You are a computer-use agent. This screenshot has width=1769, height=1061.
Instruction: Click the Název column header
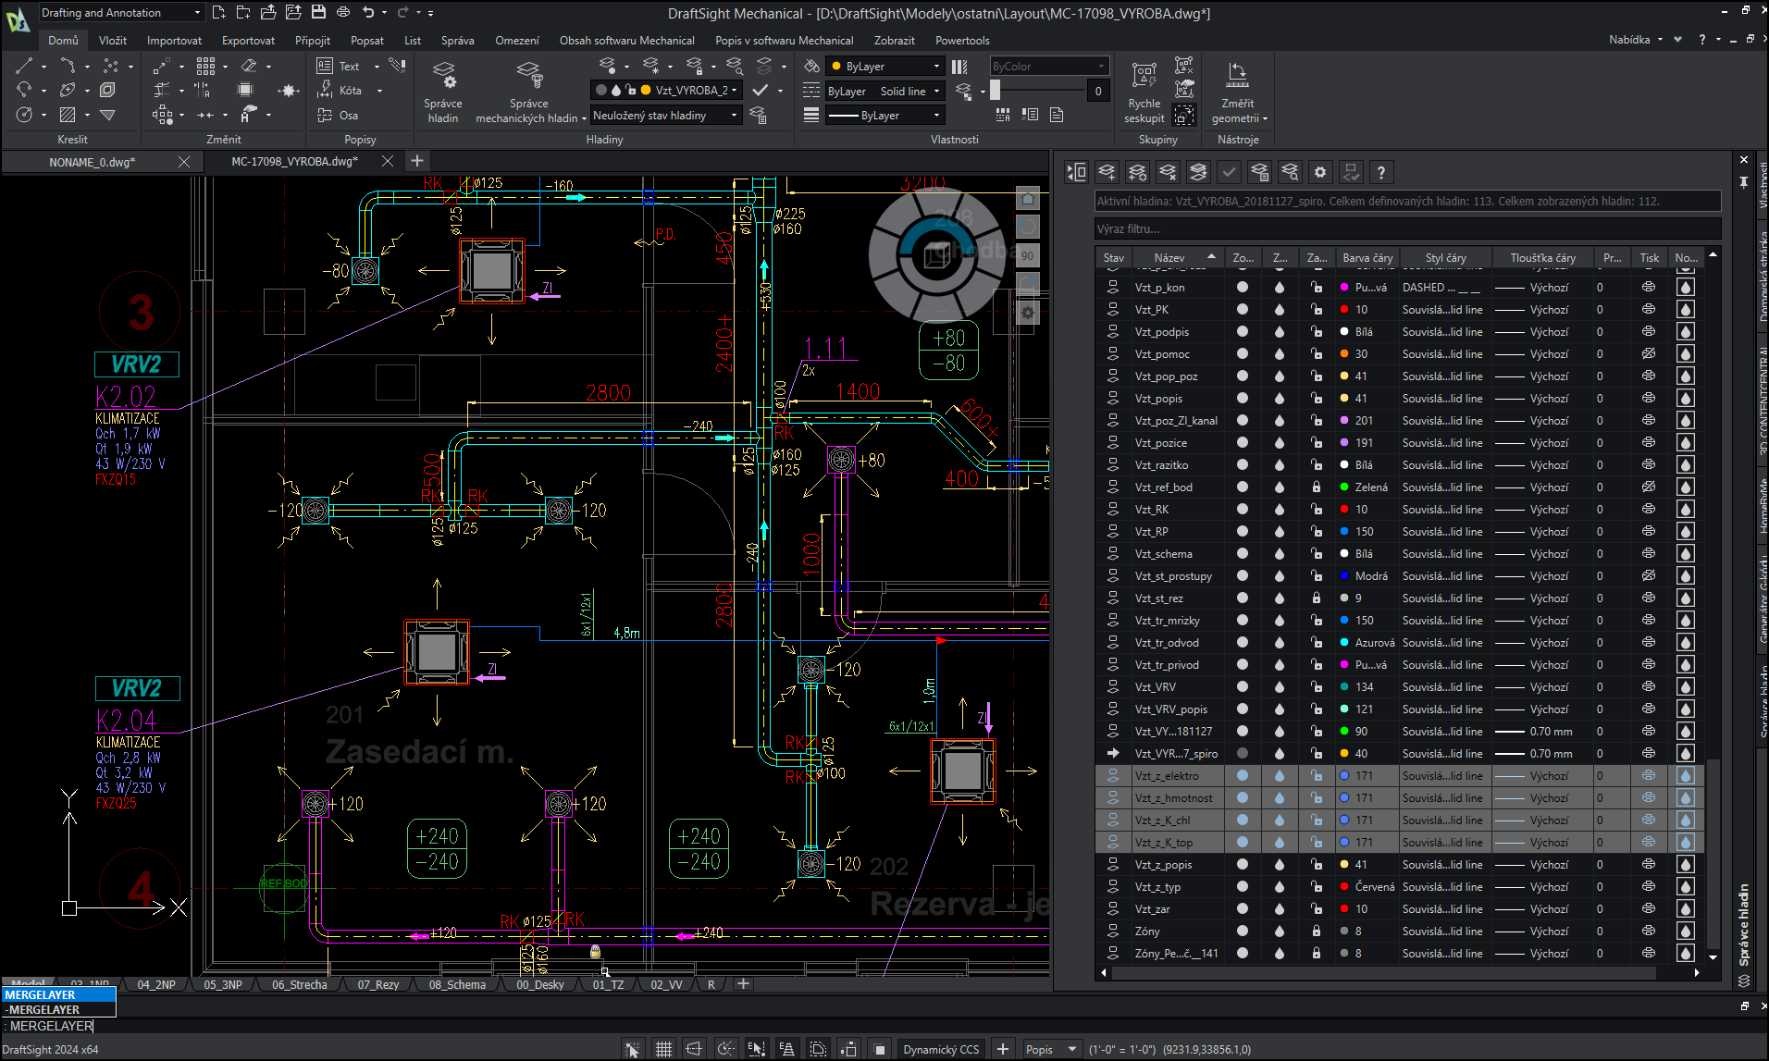click(1169, 258)
